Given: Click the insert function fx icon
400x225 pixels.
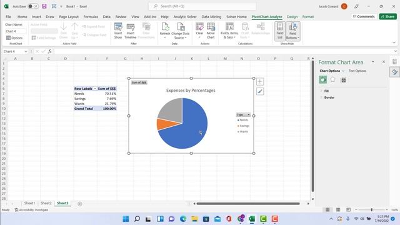Looking at the screenshot, I should pyautogui.click(x=50, y=51).
